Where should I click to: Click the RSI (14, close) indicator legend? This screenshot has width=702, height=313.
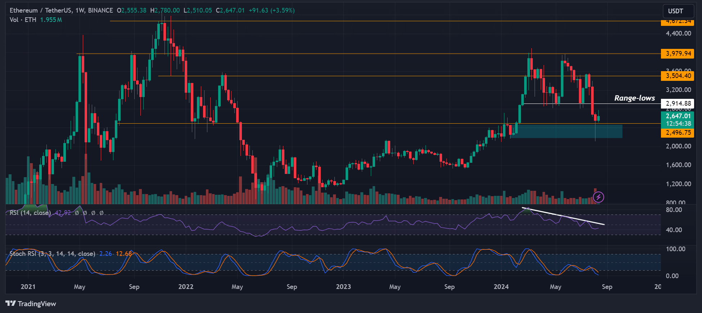tap(30, 213)
